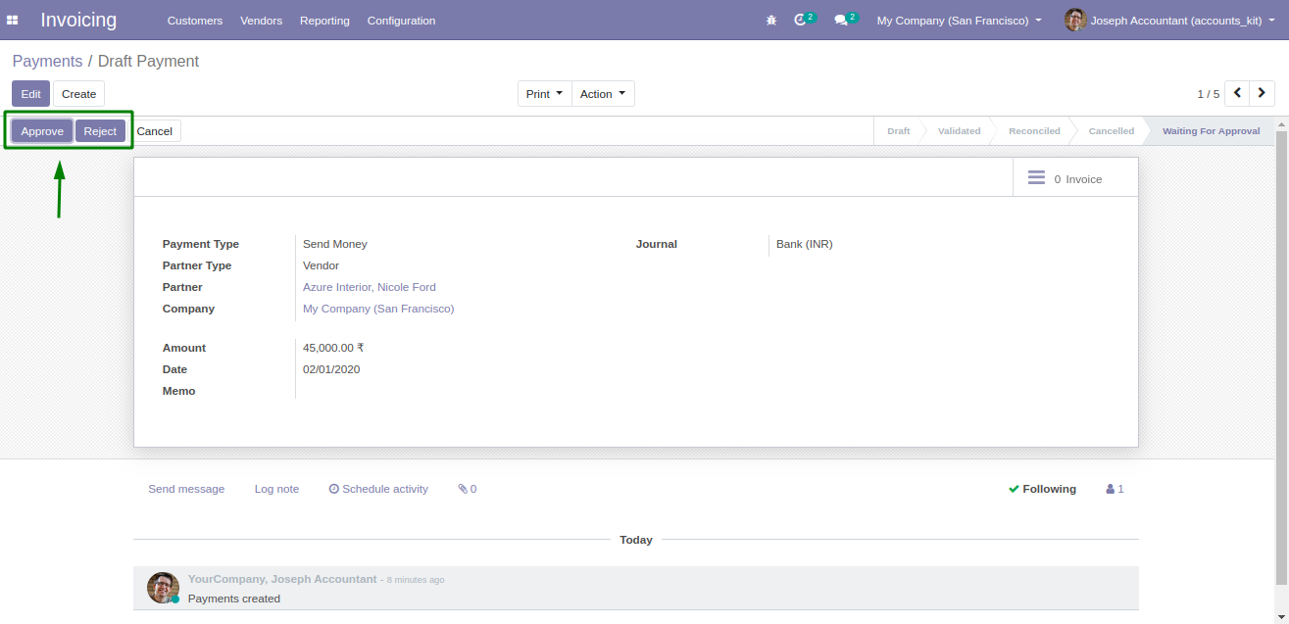Reject the payment
The image size is (1289, 624).
[100, 131]
